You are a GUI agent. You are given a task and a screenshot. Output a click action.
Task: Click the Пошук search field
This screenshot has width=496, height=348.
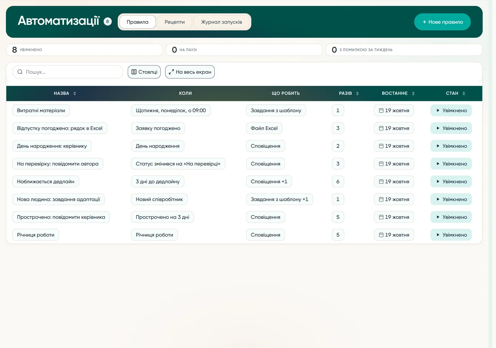(68, 72)
